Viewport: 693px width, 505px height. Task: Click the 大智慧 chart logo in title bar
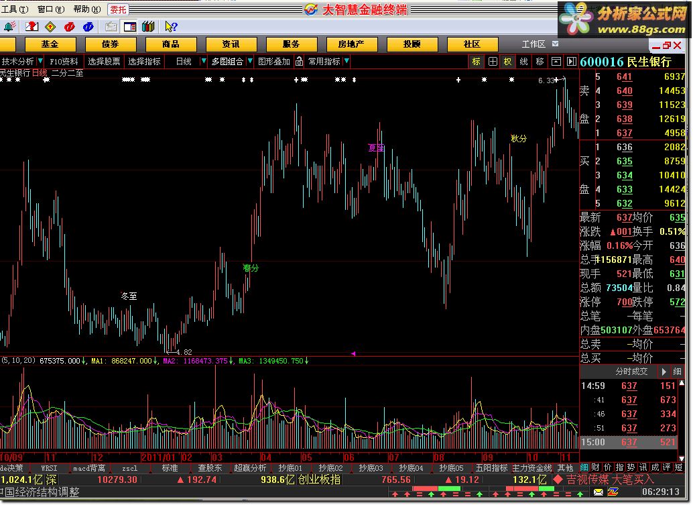click(311, 9)
